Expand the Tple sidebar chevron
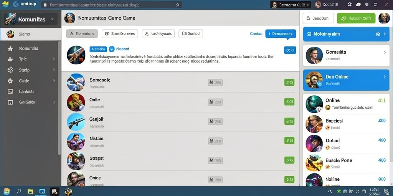The image size is (393, 196). 54,59
